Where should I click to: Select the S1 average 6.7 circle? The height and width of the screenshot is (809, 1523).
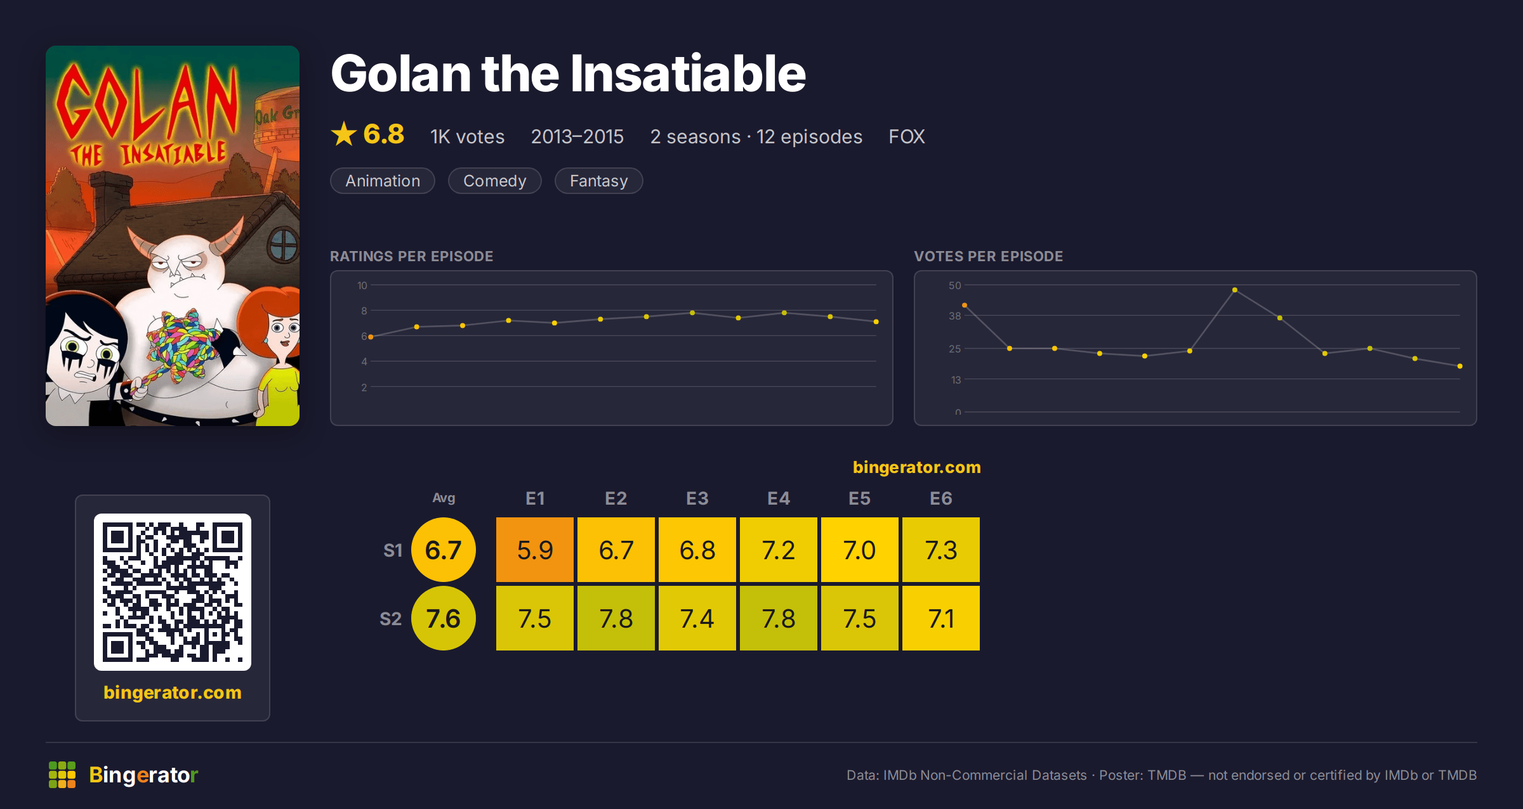[444, 550]
